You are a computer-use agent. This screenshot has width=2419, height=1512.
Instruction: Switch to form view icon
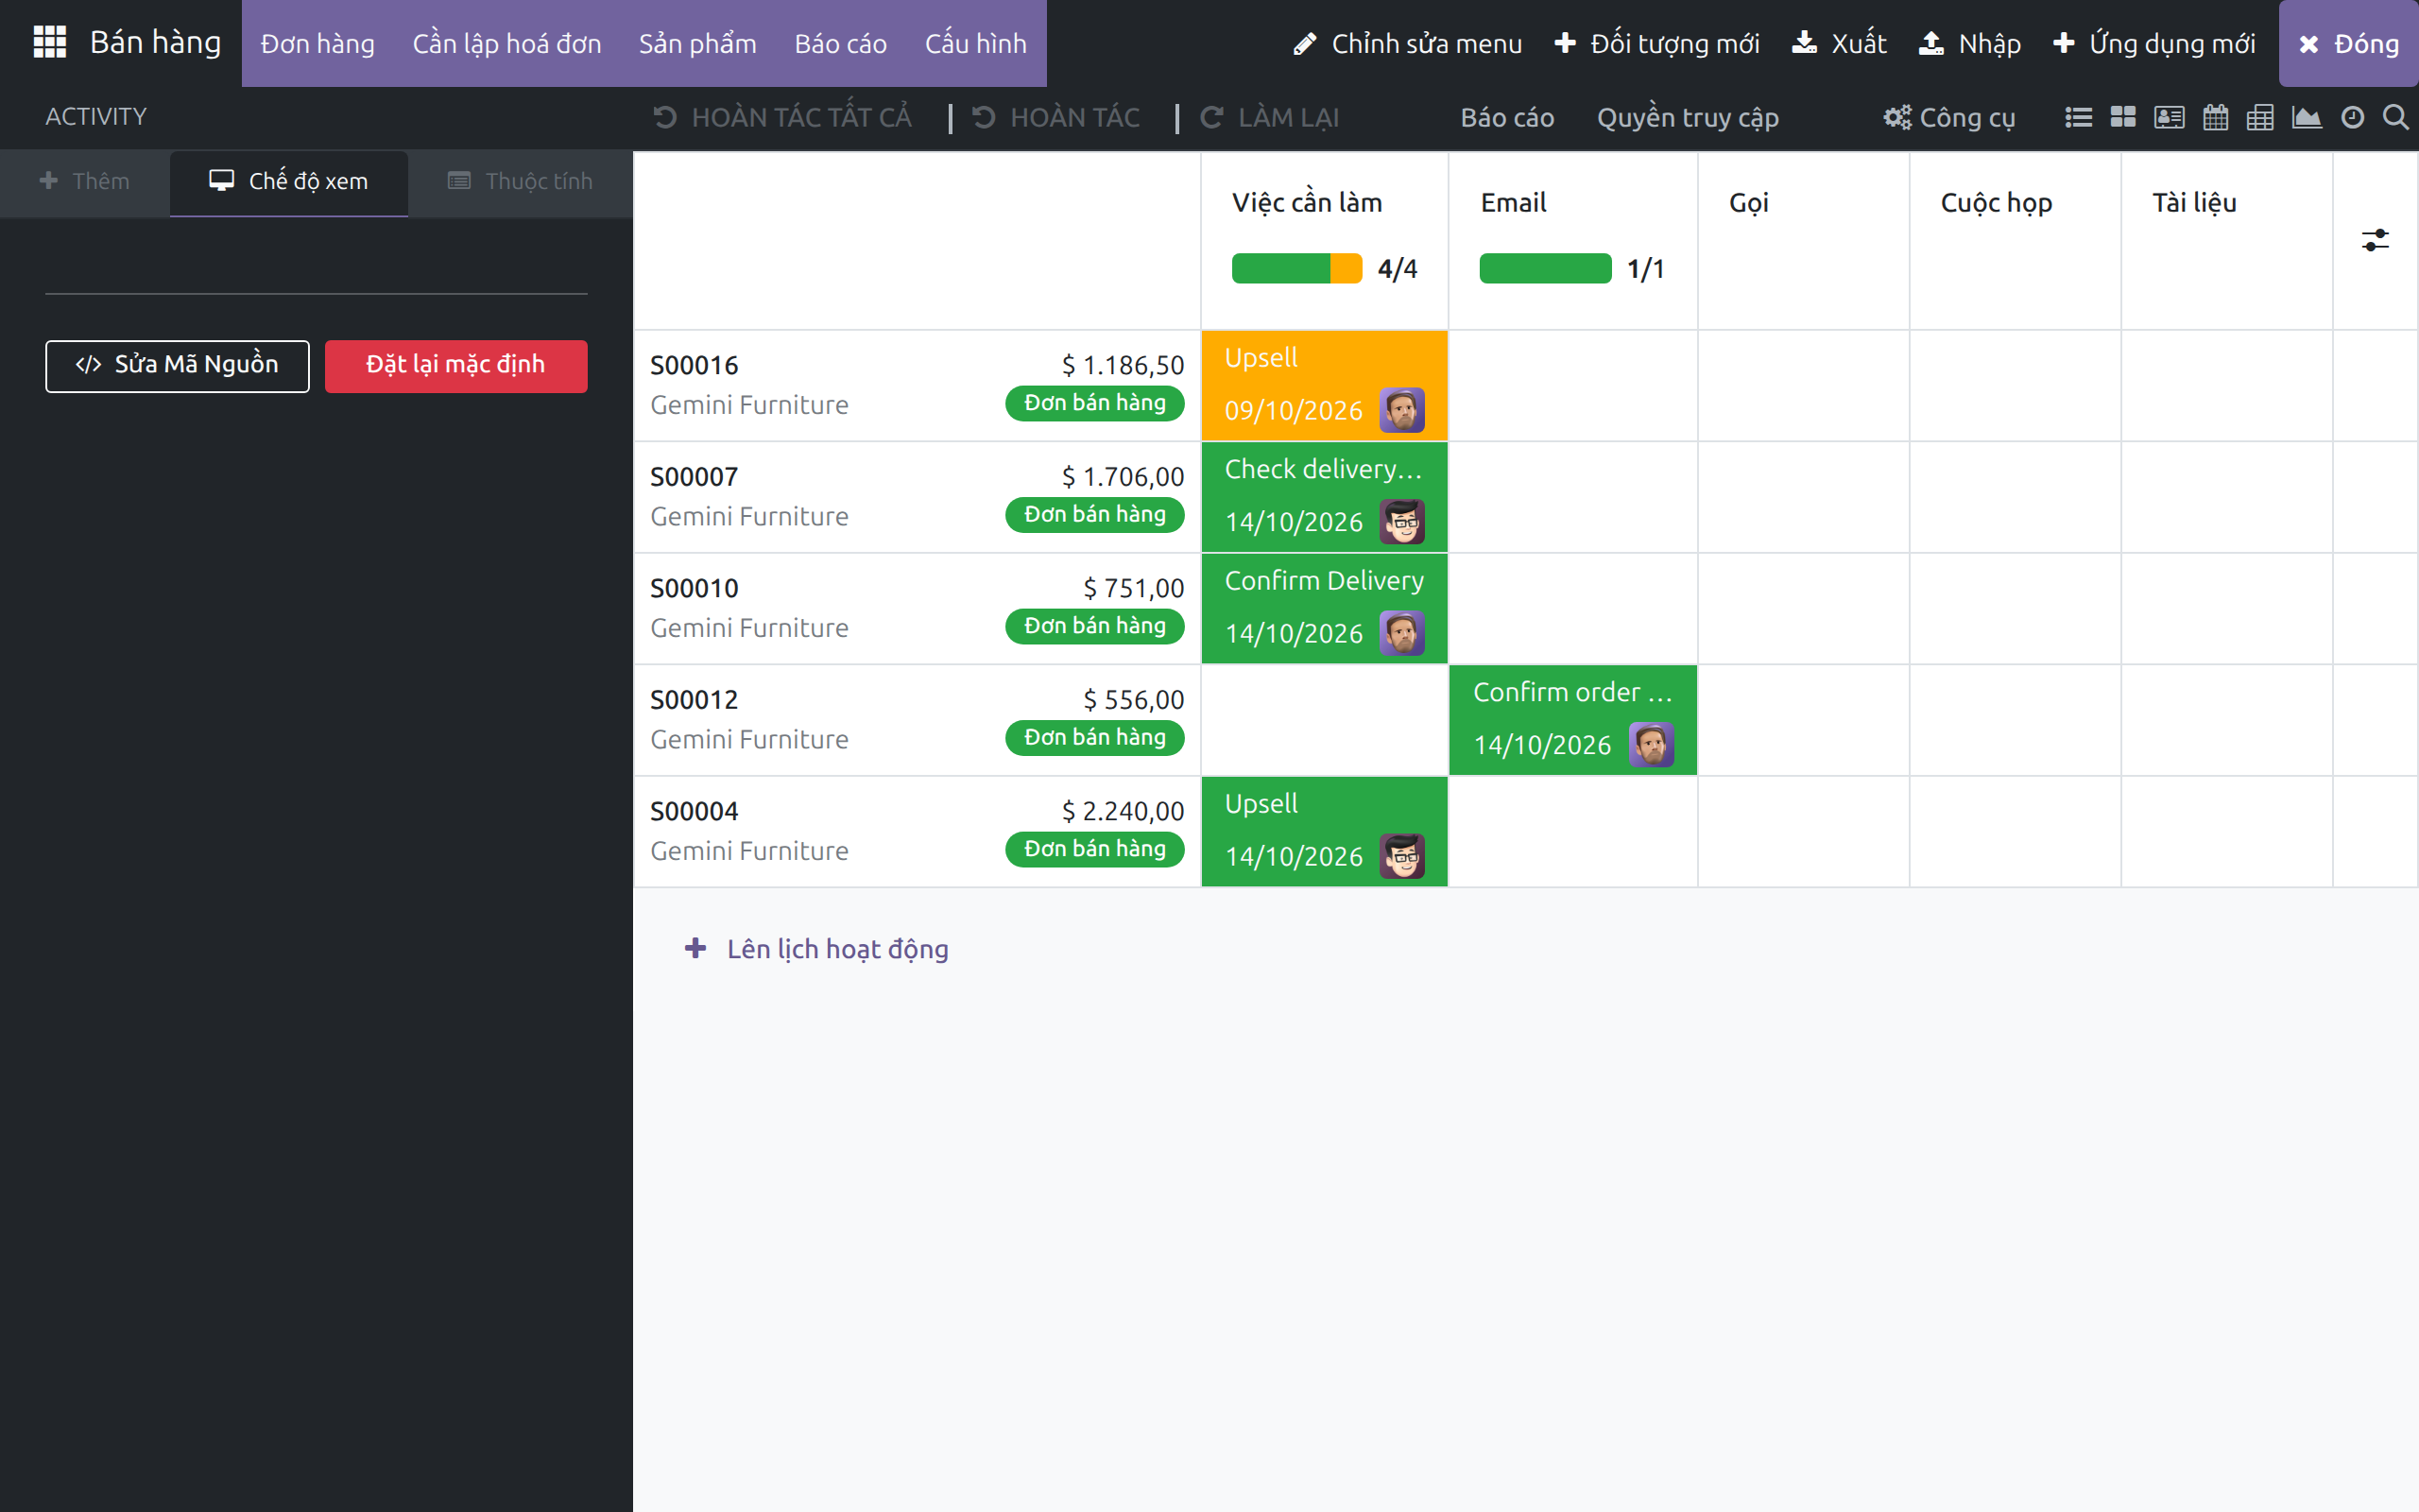(x=2170, y=117)
